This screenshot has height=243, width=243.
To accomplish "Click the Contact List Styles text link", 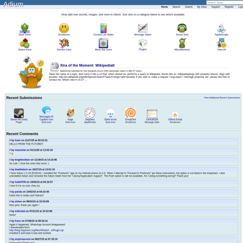I will click(x=103, y=34).
